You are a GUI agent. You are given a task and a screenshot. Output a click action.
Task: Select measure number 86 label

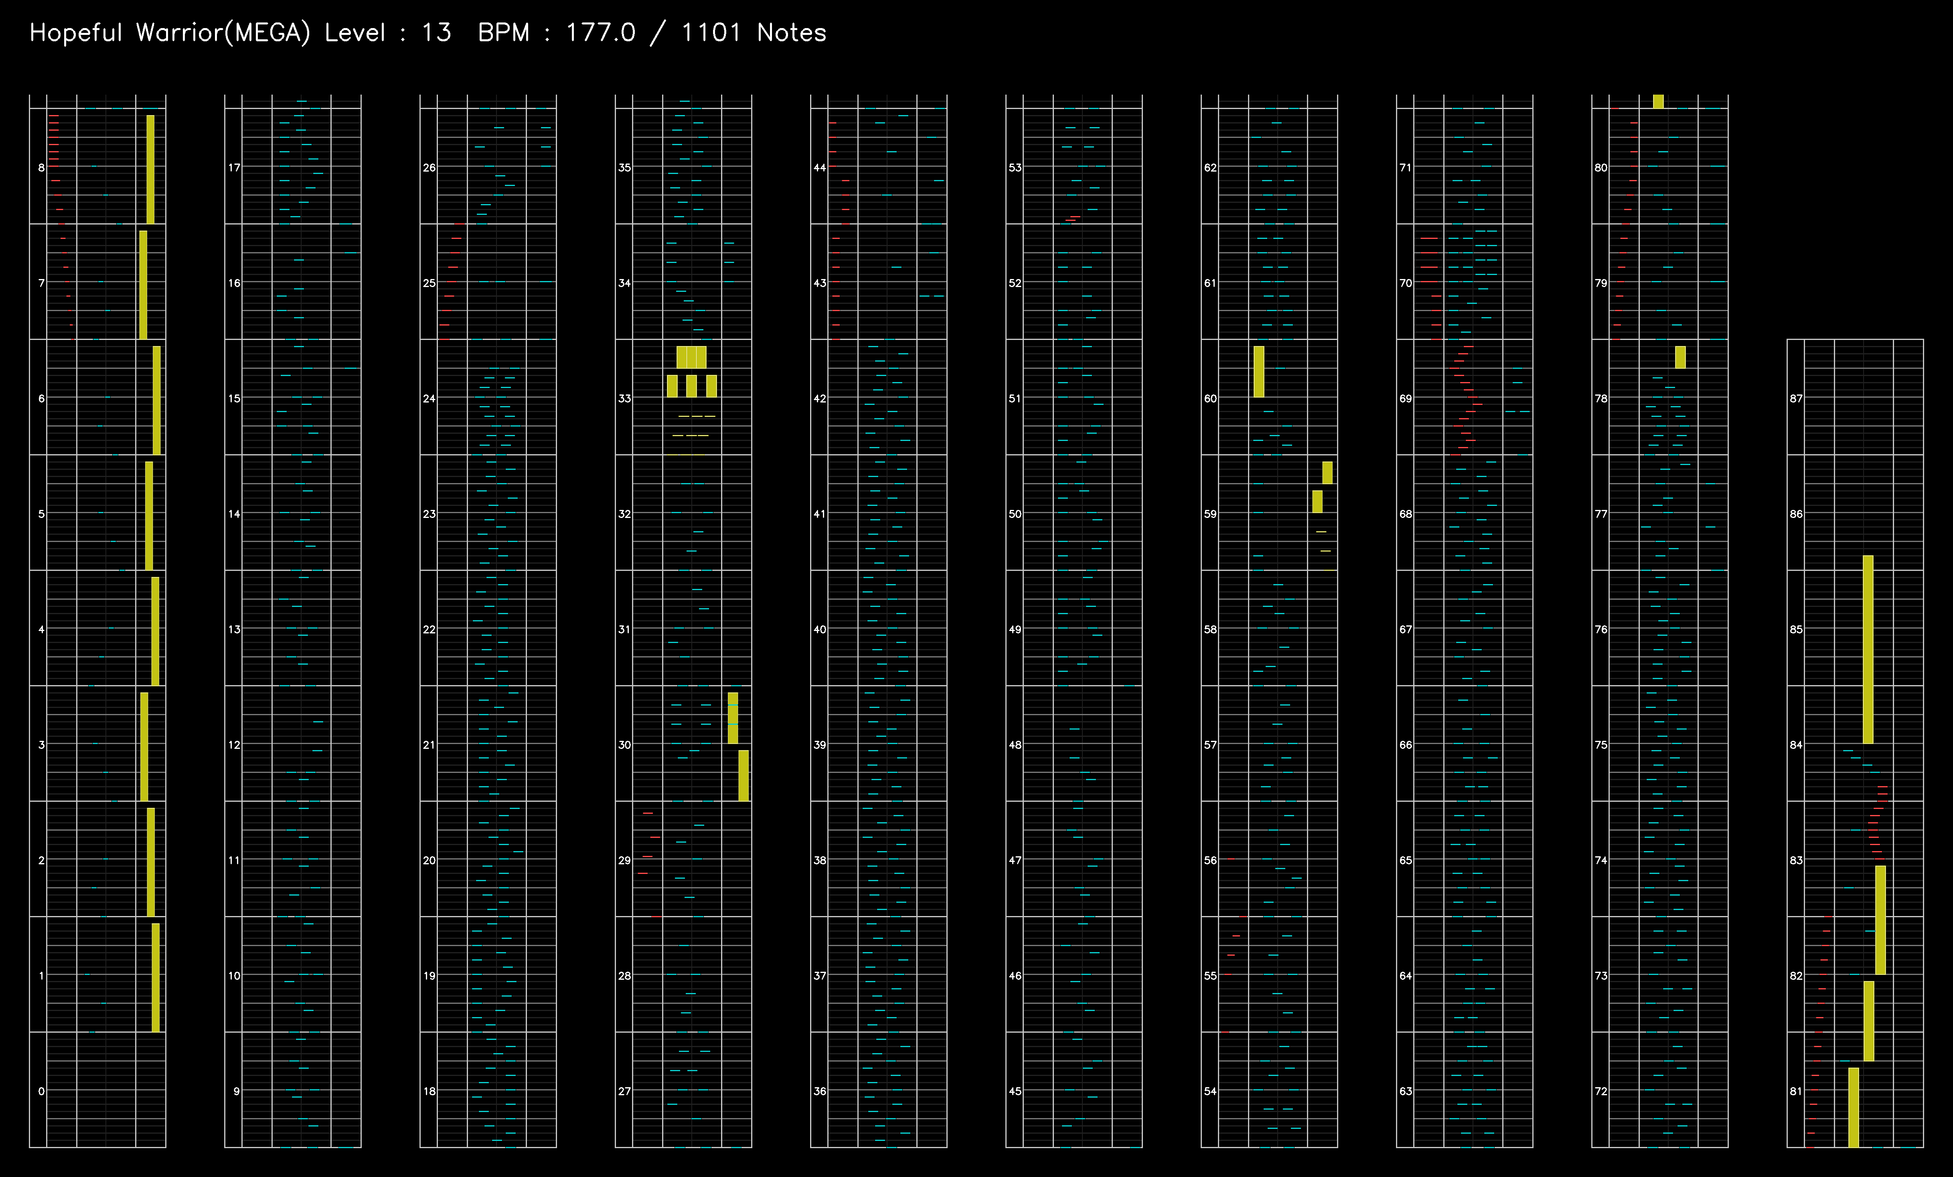point(1797,514)
